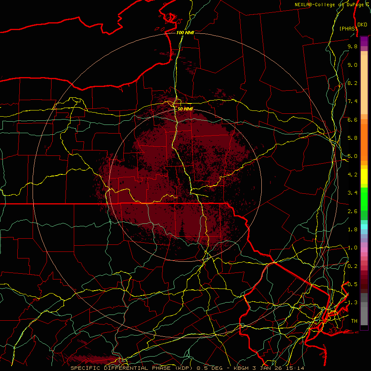Click the 9.0 value on the scale
This screenshot has height=371, width=371.
(352, 65)
